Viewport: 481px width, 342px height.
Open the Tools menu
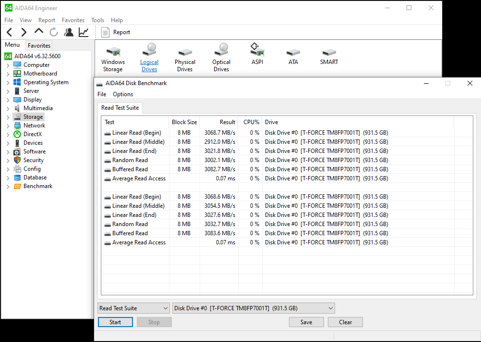click(x=97, y=20)
